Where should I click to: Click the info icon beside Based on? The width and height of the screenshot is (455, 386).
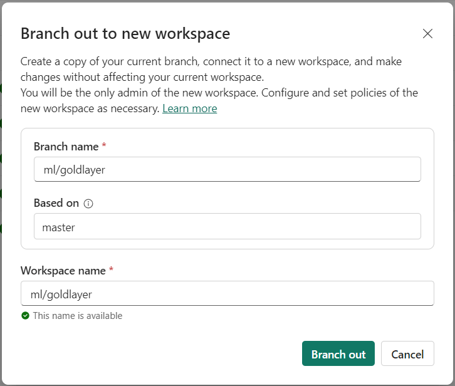88,204
